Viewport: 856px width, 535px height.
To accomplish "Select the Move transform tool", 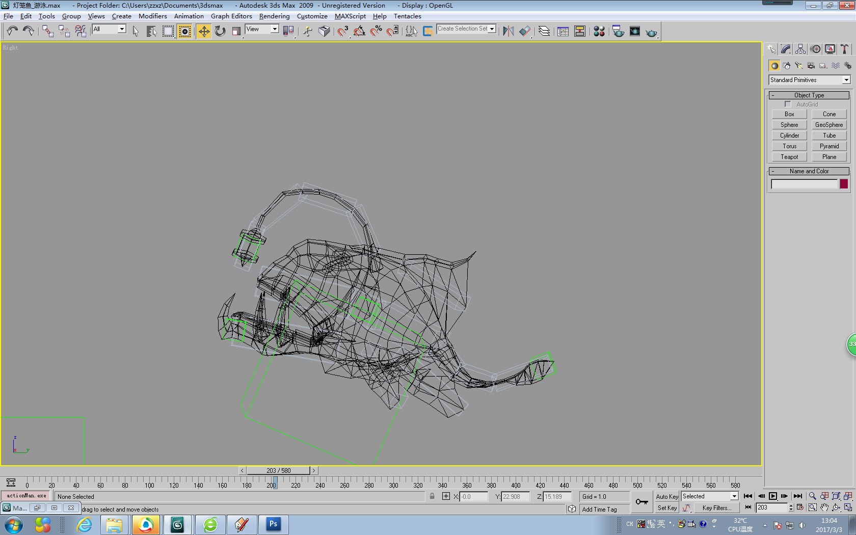I will click(x=203, y=32).
